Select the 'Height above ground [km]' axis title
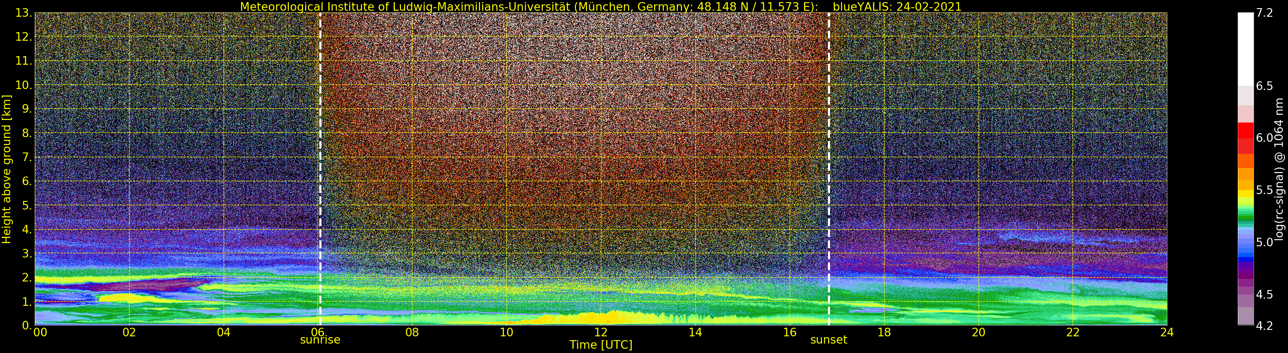The width and height of the screenshot is (1288, 353). point(6,169)
